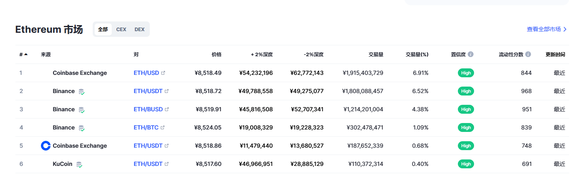Click the chevron after 查看全部市场

(565, 29)
